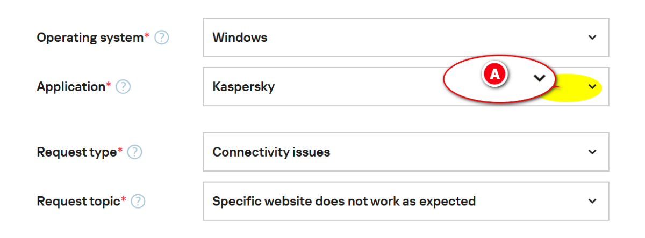Click the red asterisk after Operating system
Viewport: 645px width, 238px height.
click(147, 36)
